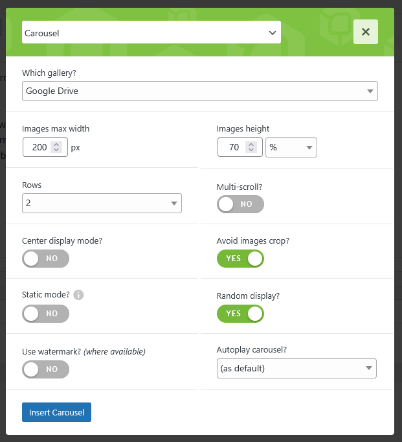The height and width of the screenshot is (442, 402).
Task: Expand the Which gallery dropdown
Action: click(x=199, y=91)
